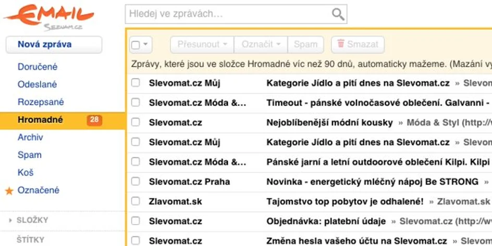The width and height of the screenshot is (492, 246).
Task: Go to the Odeslané folder
Action: coord(38,84)
